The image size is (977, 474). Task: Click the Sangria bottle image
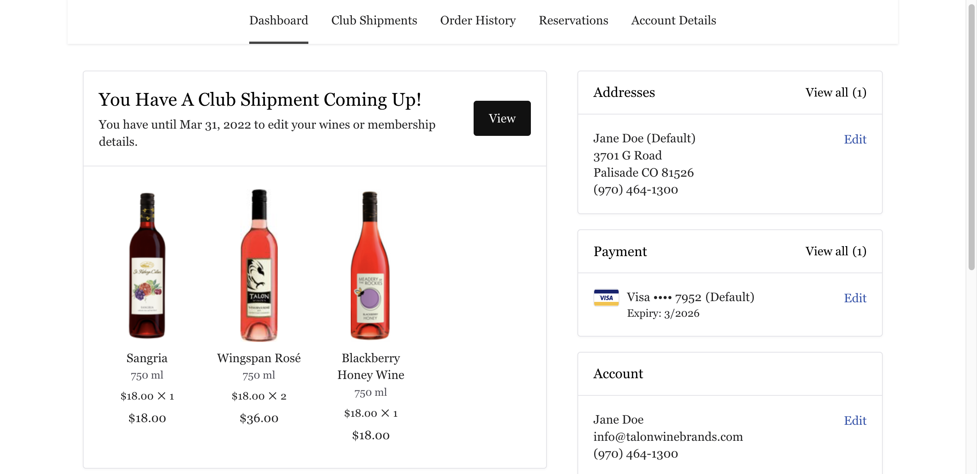[x=147, y=266]
